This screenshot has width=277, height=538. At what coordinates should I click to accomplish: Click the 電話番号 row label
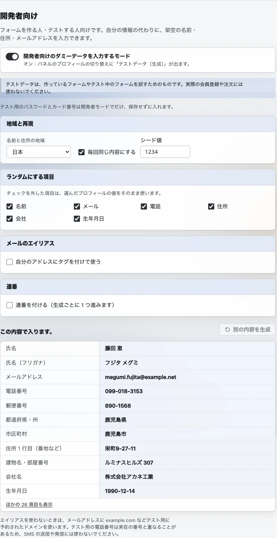pyautogui.click(x=16, y=391)
